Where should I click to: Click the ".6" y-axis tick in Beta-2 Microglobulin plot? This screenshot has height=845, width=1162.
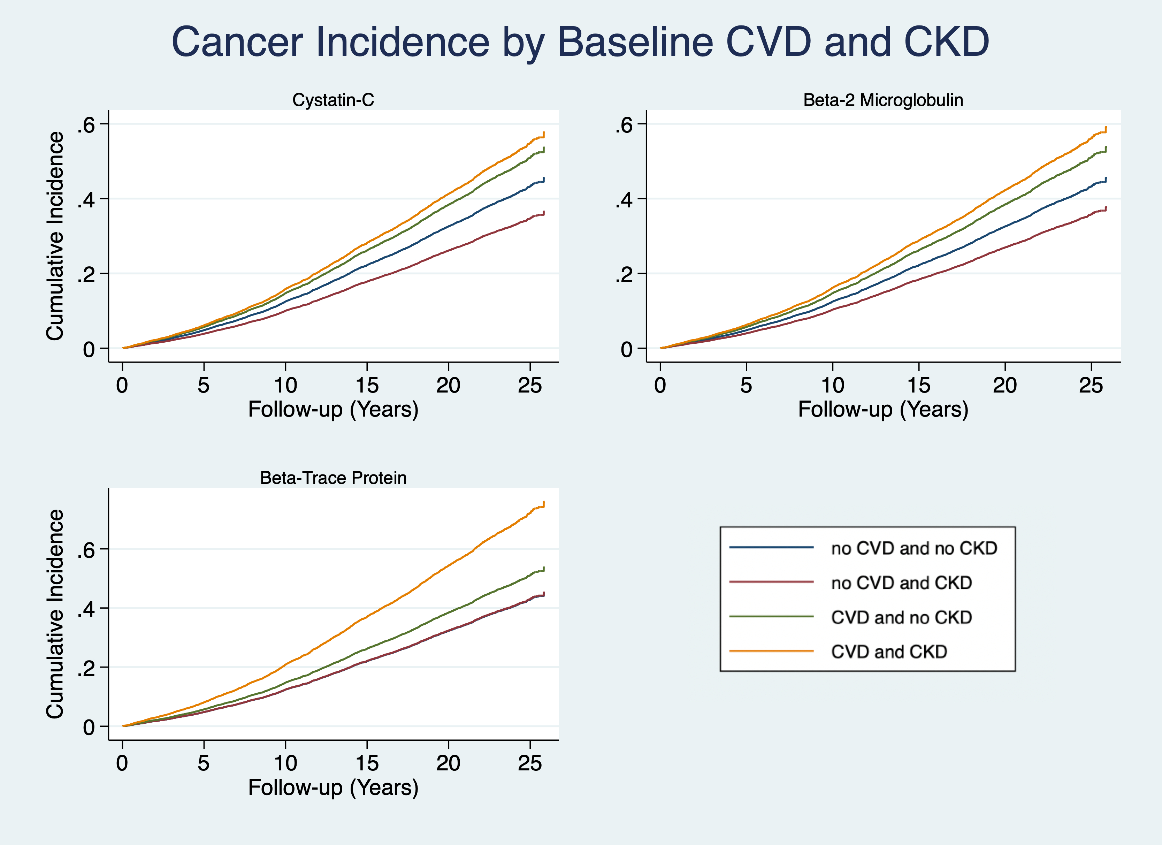click(625, 124)
